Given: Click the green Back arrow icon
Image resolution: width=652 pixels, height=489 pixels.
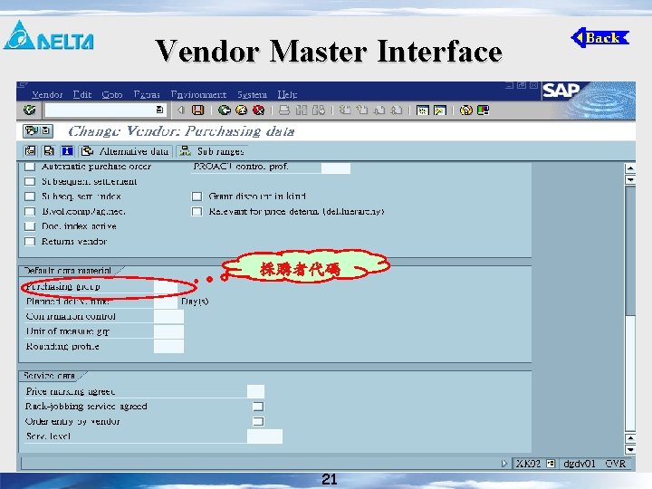Looking at the screenshot, I should click(x=225, y=110).
